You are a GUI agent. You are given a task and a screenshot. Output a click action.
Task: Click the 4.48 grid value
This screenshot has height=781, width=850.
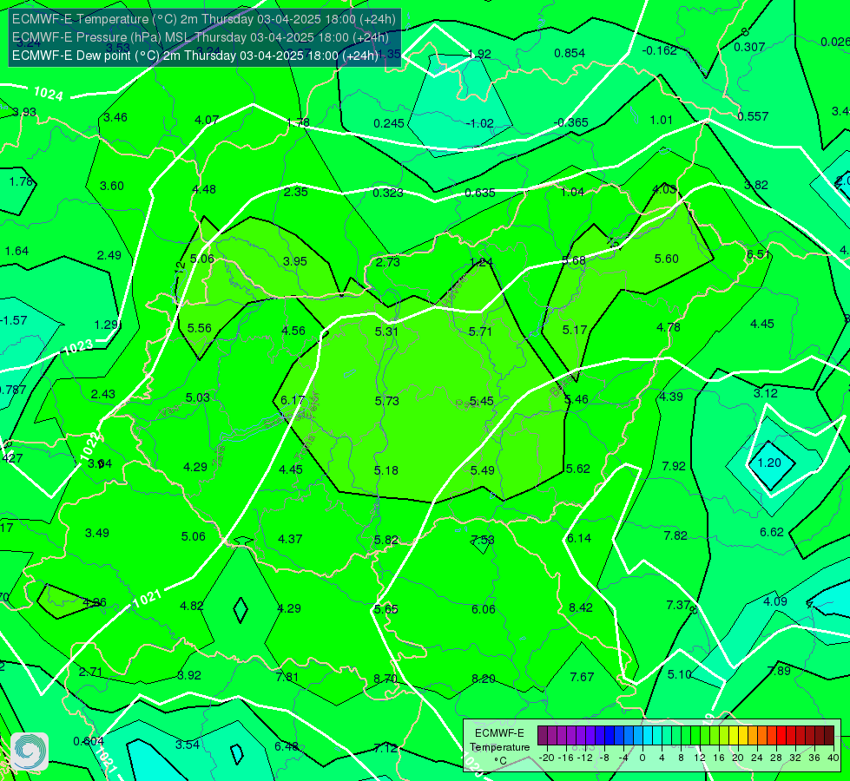point(204,189)
